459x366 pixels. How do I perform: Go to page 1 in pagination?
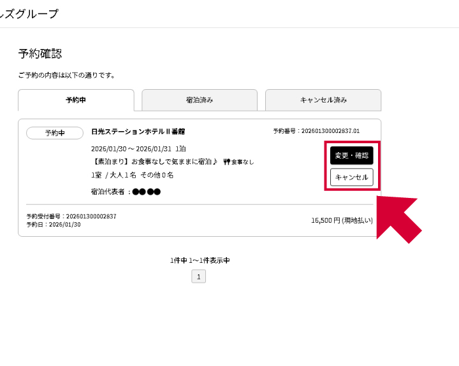[199, 277]
